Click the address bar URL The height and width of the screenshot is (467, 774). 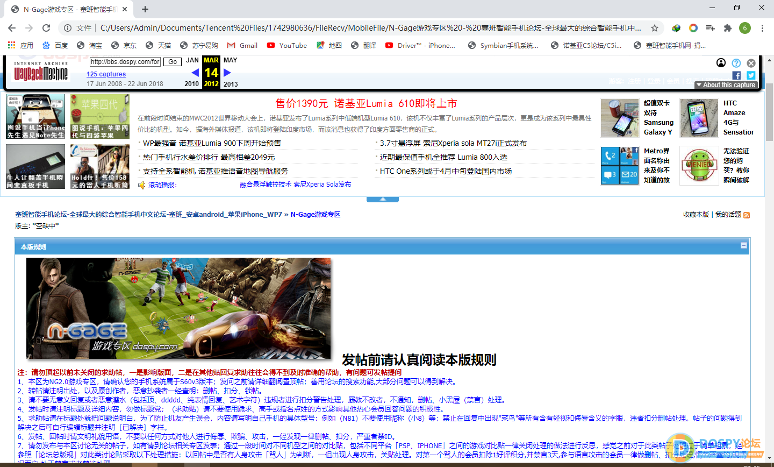point(371,28)
